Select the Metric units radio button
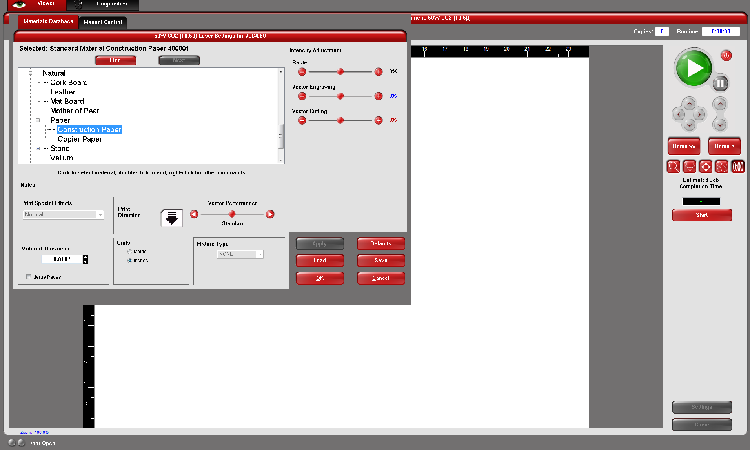The width and height of the screenshot is (750, 450). (130, 252)
